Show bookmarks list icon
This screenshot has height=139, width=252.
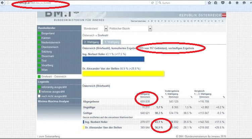[216, 3]
